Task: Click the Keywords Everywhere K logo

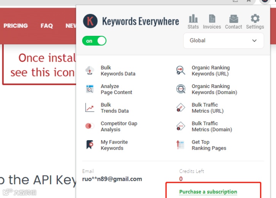Action: point(90,21)
